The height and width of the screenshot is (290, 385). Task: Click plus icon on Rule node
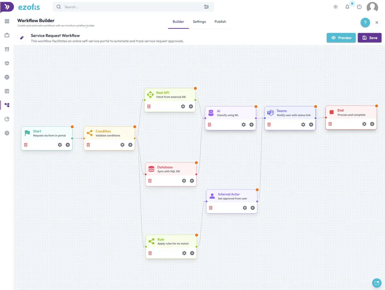tap(192, 253)
